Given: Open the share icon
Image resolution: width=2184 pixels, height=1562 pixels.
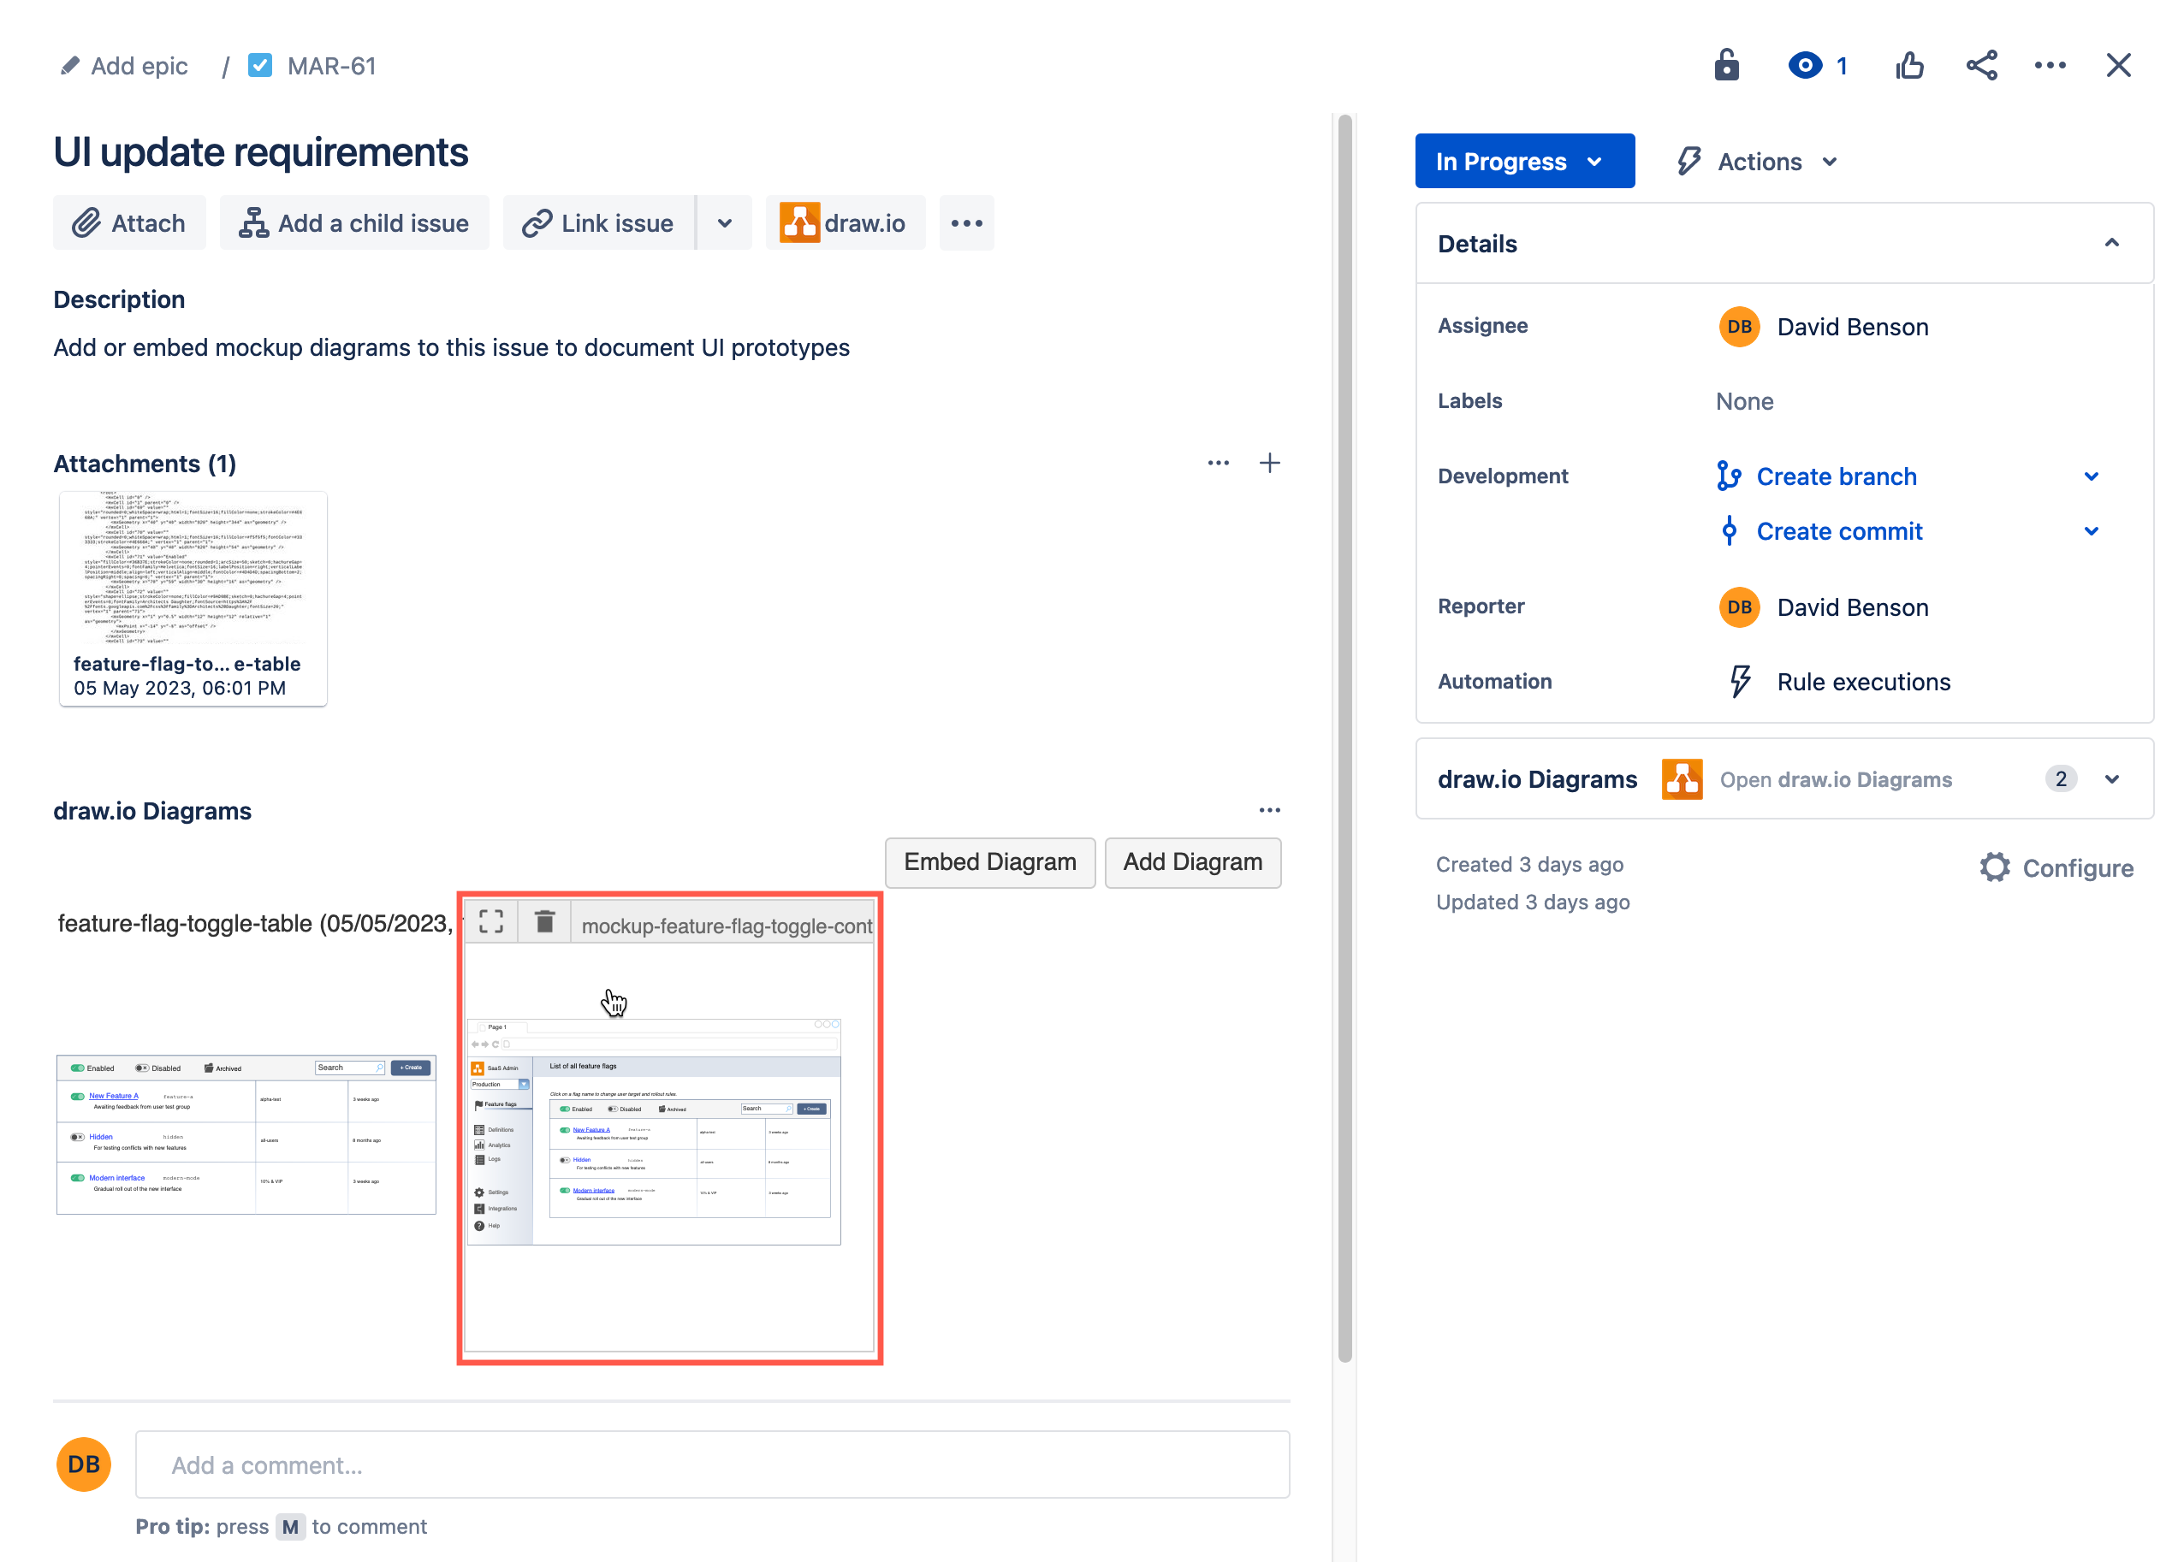Looking at the screenshot, I should [1981, 64].
